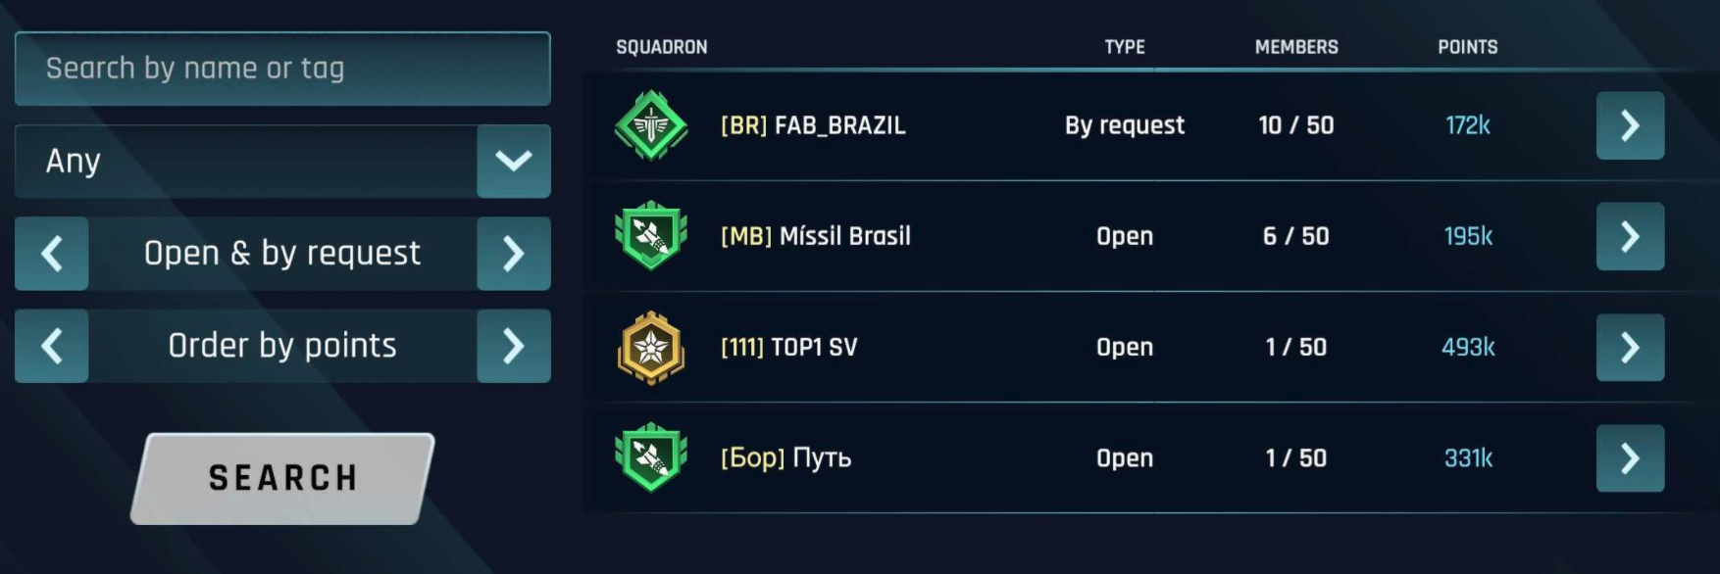
Task: Switch join type to next option
Action: tap(514, 254)
